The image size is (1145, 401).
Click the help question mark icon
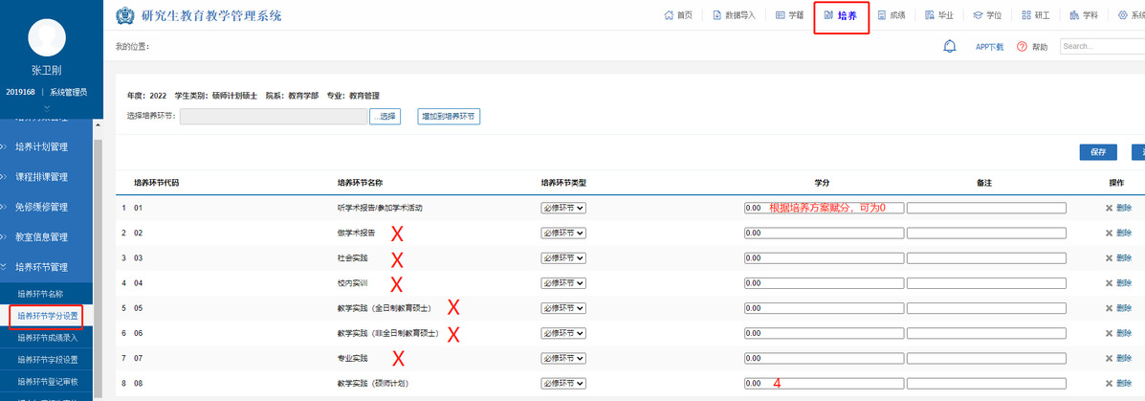click(1022, 47)
